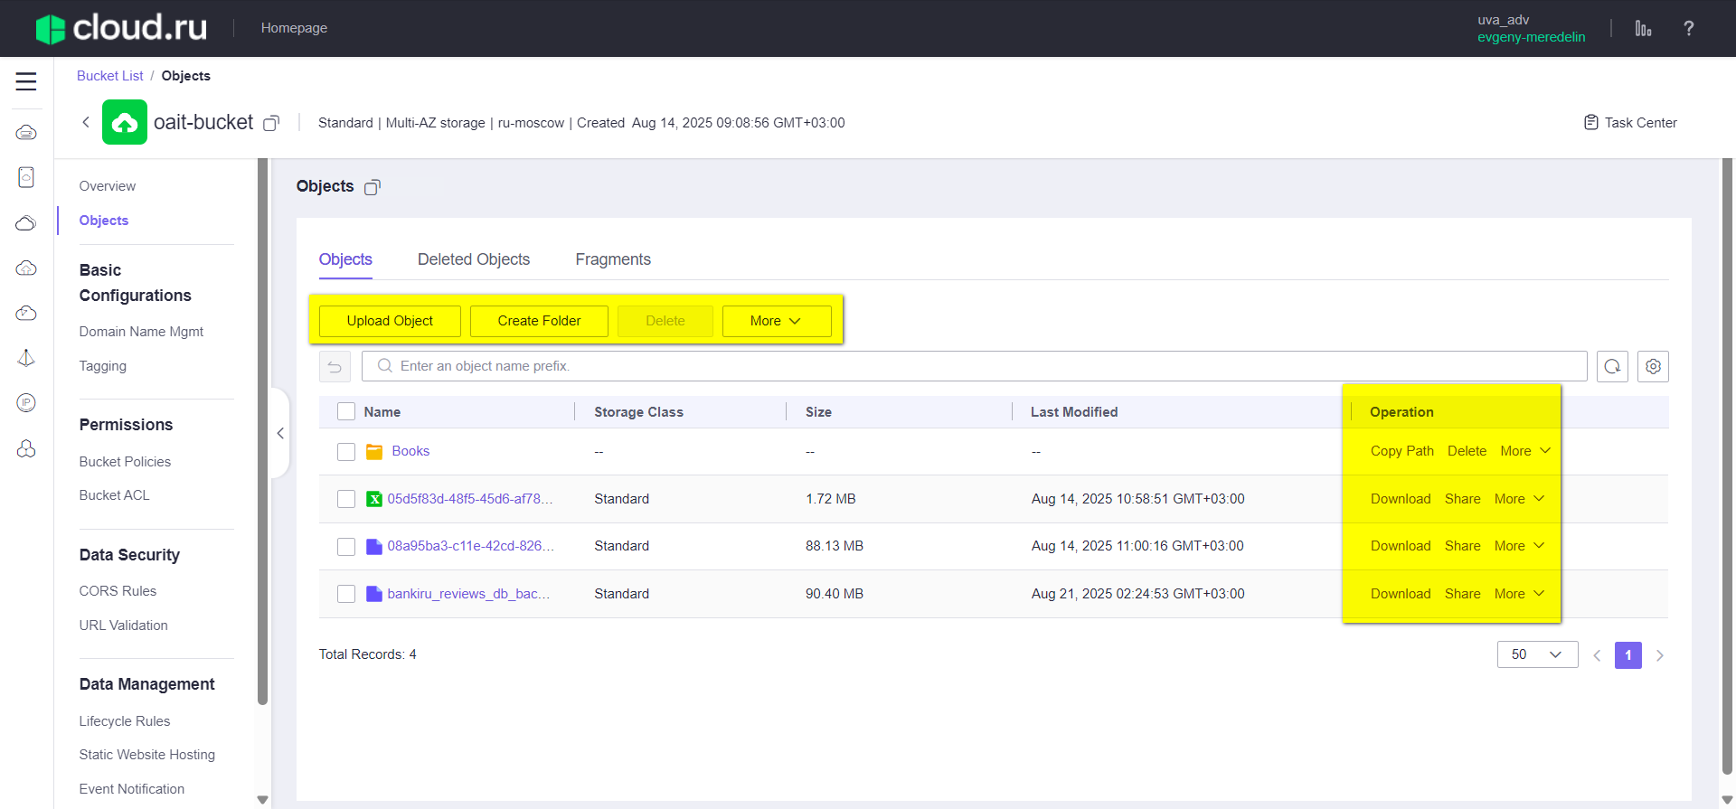Open the Fragments tab
The height and width of the screenshot is (809, 1736).
click(x=613, y=259)
